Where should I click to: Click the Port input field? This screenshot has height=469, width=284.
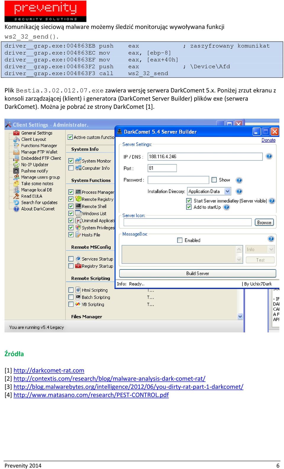[162, 168]
